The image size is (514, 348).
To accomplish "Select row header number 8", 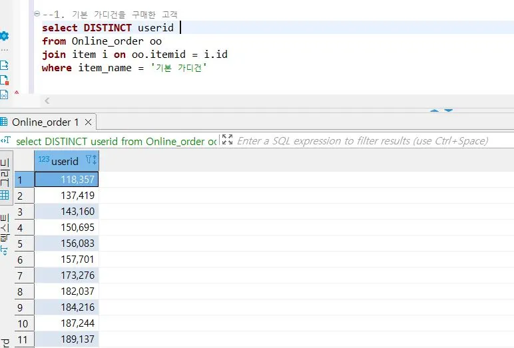I will (x=25, y=291).
